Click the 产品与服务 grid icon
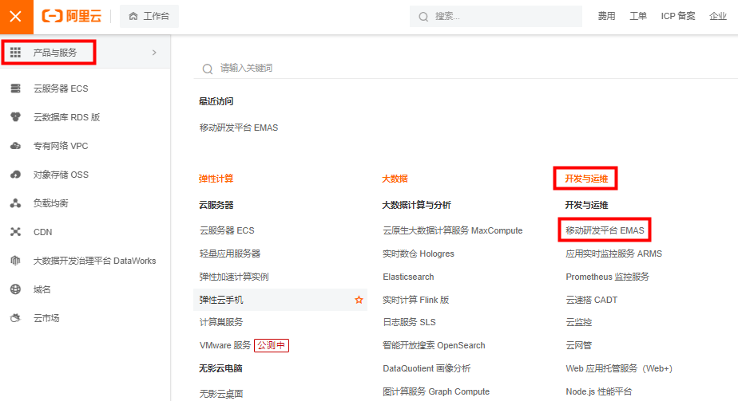738x401 pixels. tap(15, 52)
